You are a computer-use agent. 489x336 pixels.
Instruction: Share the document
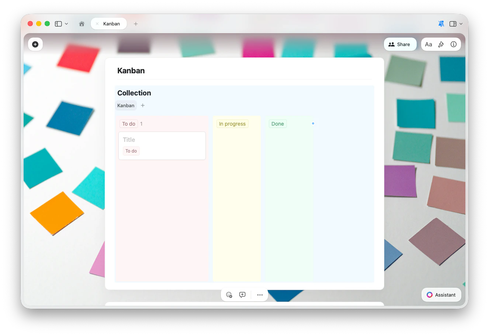(400, 44)
